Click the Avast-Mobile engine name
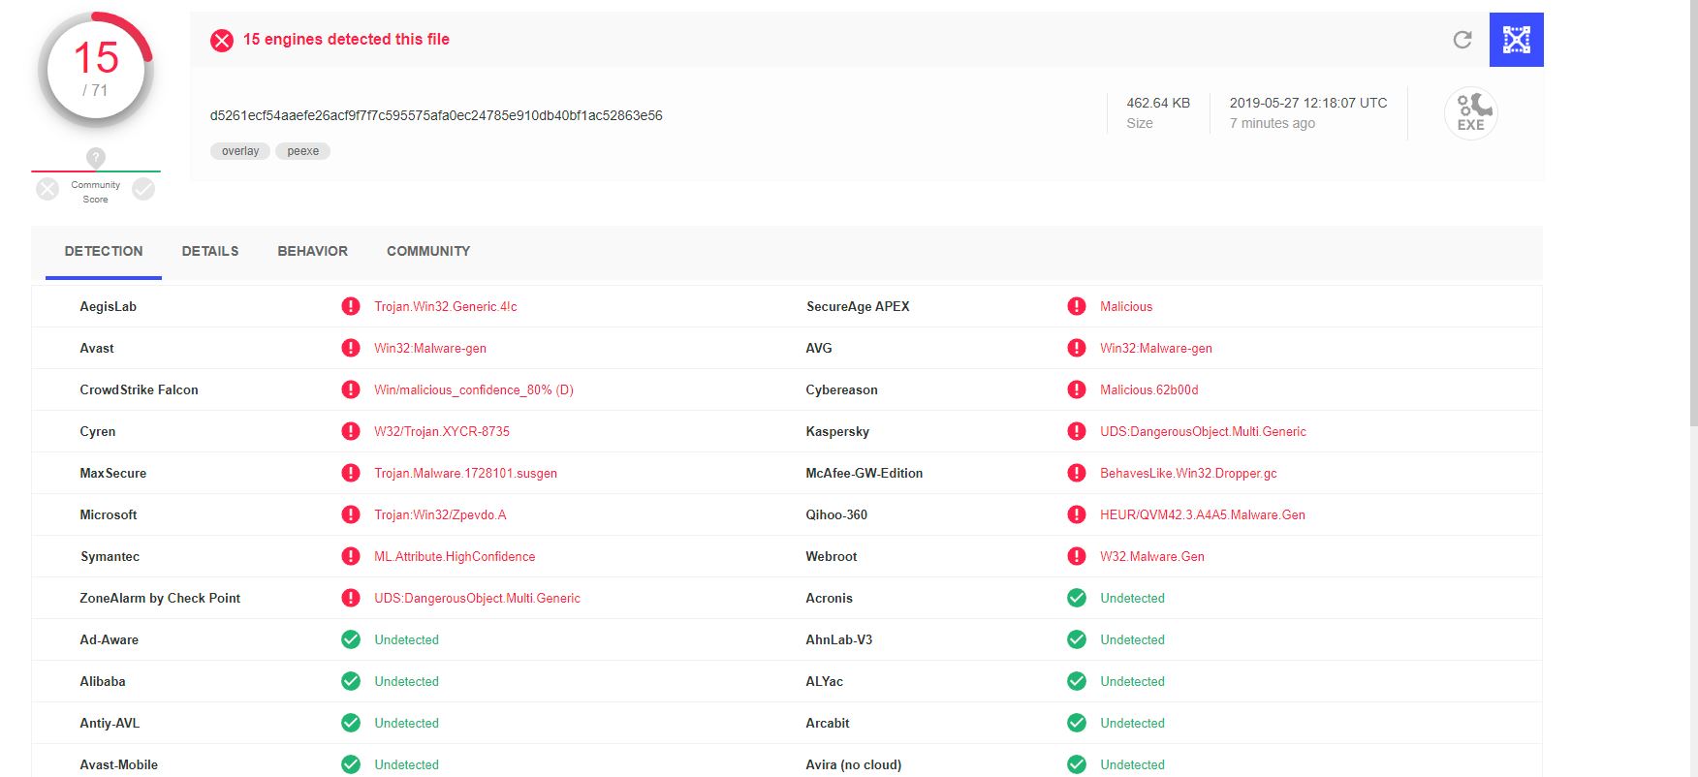The width and height of the screenshot is (1698, 777). [118, 764]
